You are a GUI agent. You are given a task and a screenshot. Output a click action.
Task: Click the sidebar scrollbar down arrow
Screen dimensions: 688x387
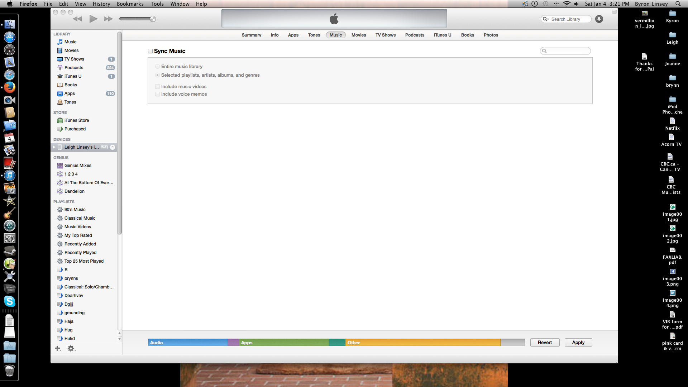119,339
